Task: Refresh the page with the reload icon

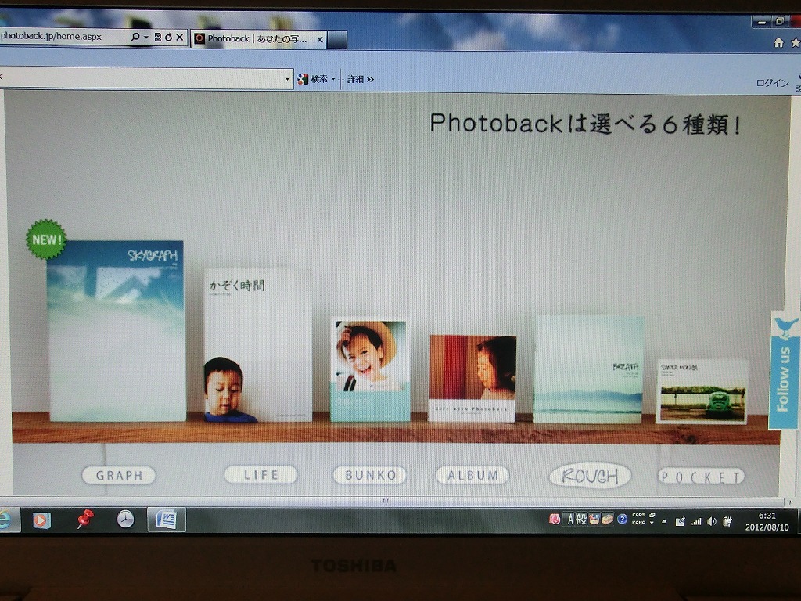Action: click(x=169, y=38)
